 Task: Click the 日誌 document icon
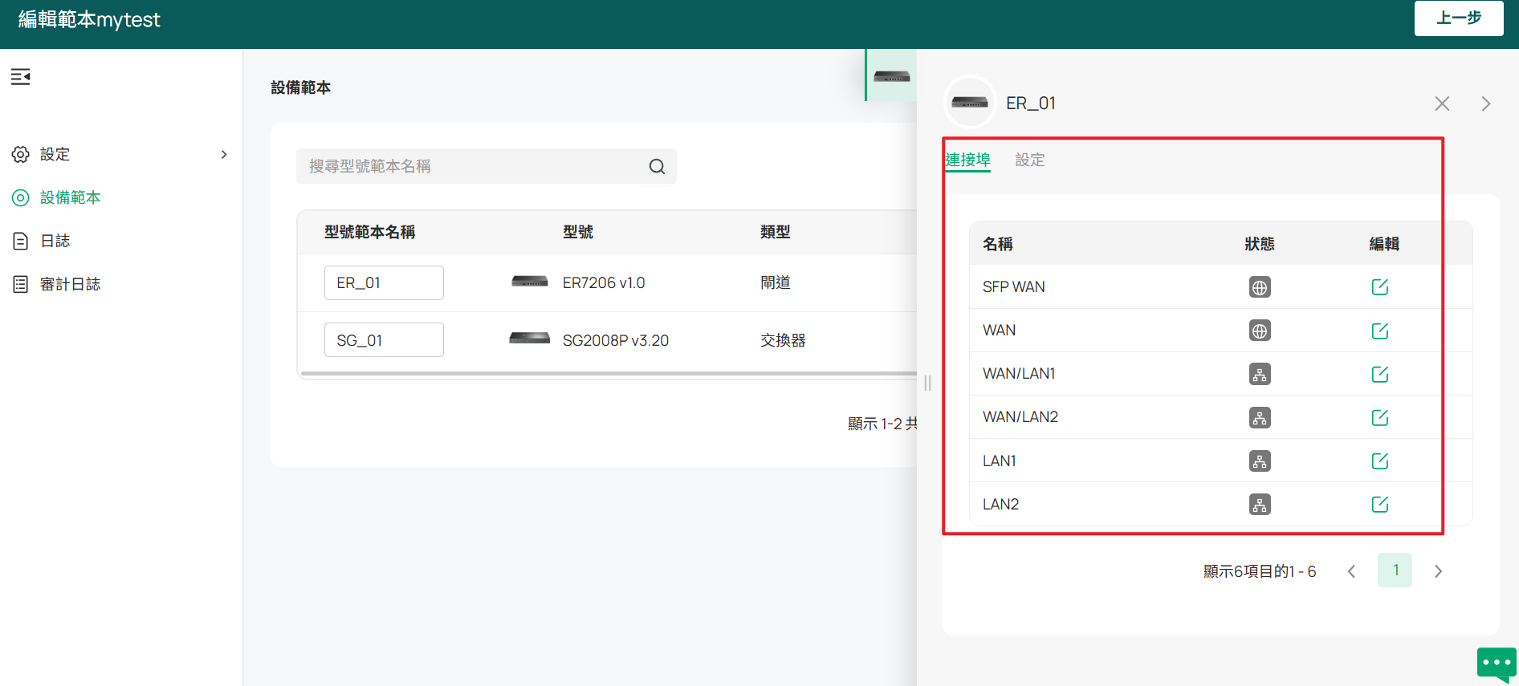21,241
